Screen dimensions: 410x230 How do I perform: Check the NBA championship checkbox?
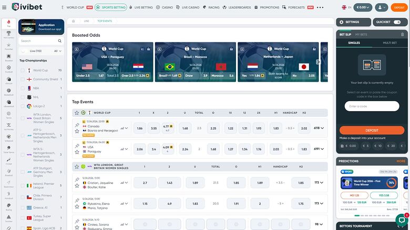(23, 89)
